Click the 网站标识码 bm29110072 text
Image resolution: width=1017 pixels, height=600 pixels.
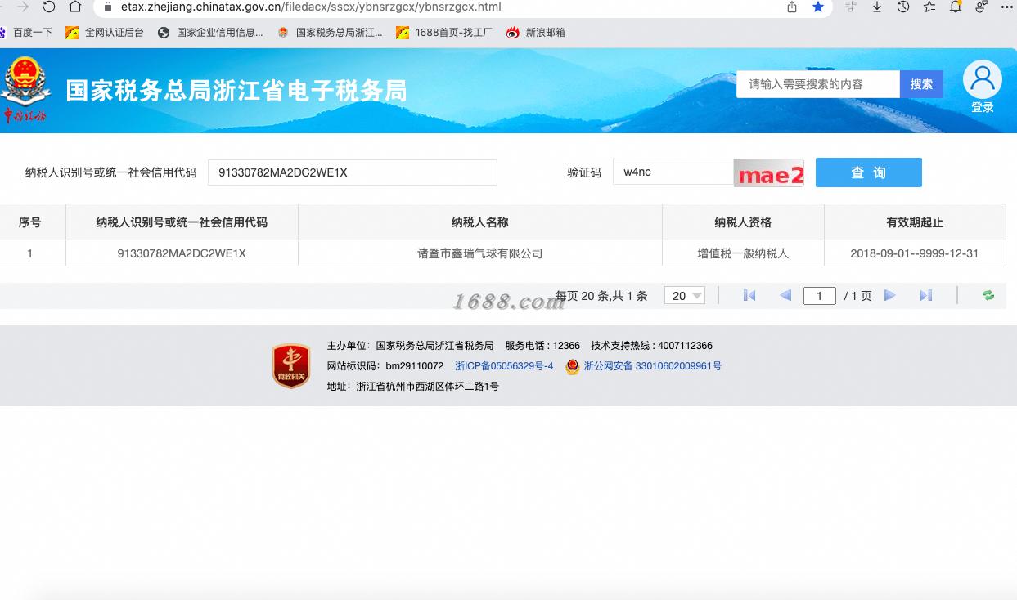point(385,366)
